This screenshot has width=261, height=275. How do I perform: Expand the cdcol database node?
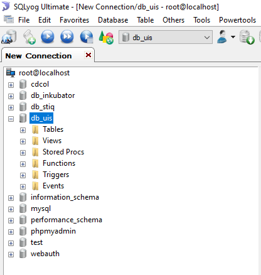pyautogui.click(x=11, y=85)
